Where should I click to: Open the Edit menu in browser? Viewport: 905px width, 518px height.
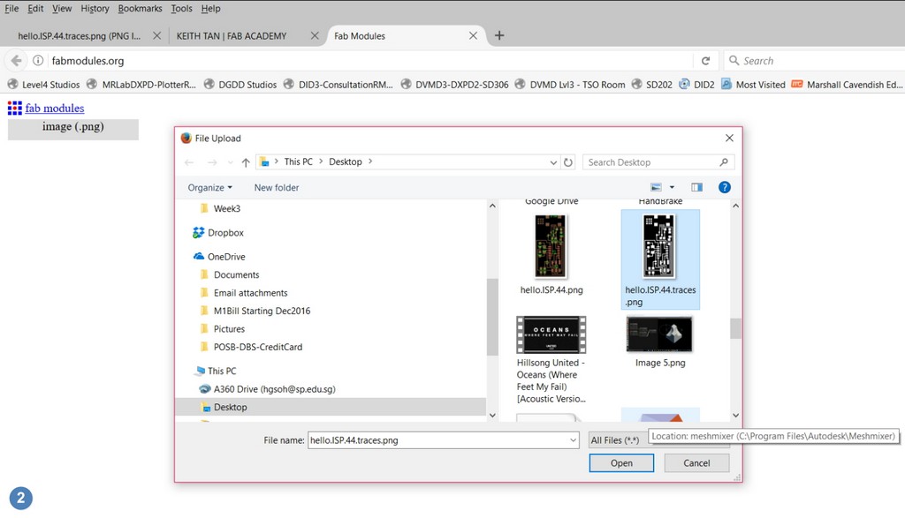click(35, 9)
